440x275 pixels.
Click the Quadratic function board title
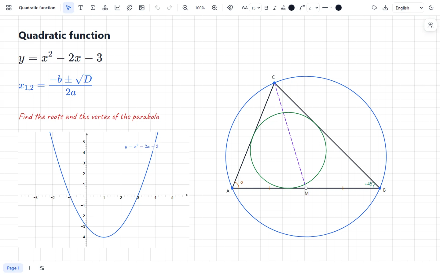pyautogui.click(x=37, y=8)
